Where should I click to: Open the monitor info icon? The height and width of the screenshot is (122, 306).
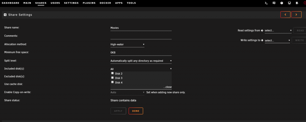click(289, 3)
